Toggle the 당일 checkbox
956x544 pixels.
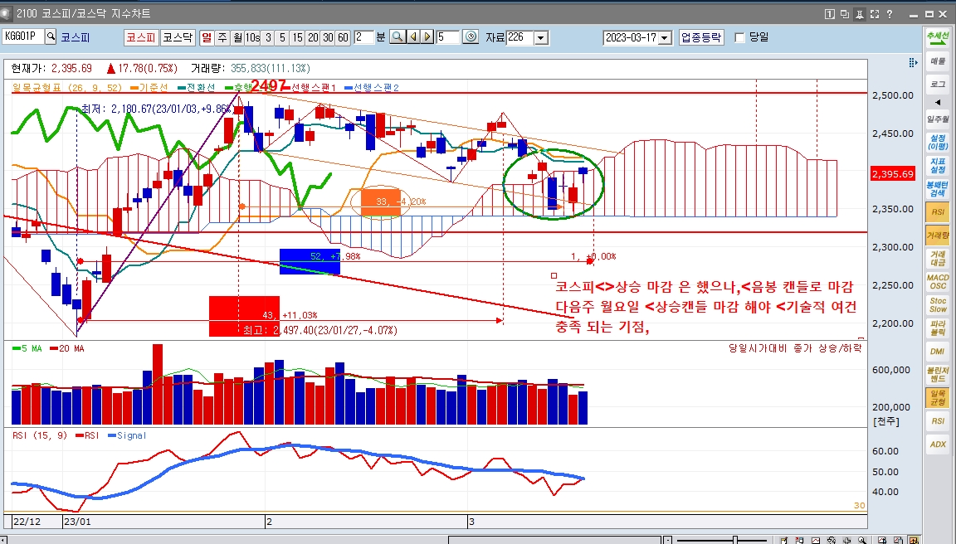tap(739, 38)
